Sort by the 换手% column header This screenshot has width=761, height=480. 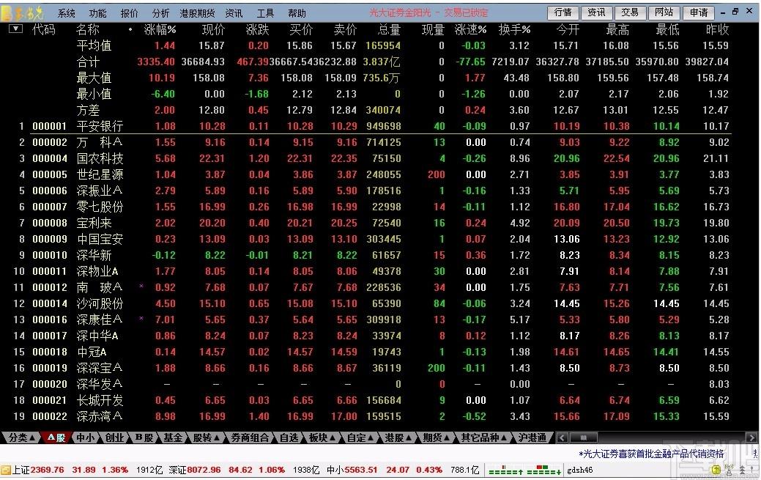click(x=514, y=30)
